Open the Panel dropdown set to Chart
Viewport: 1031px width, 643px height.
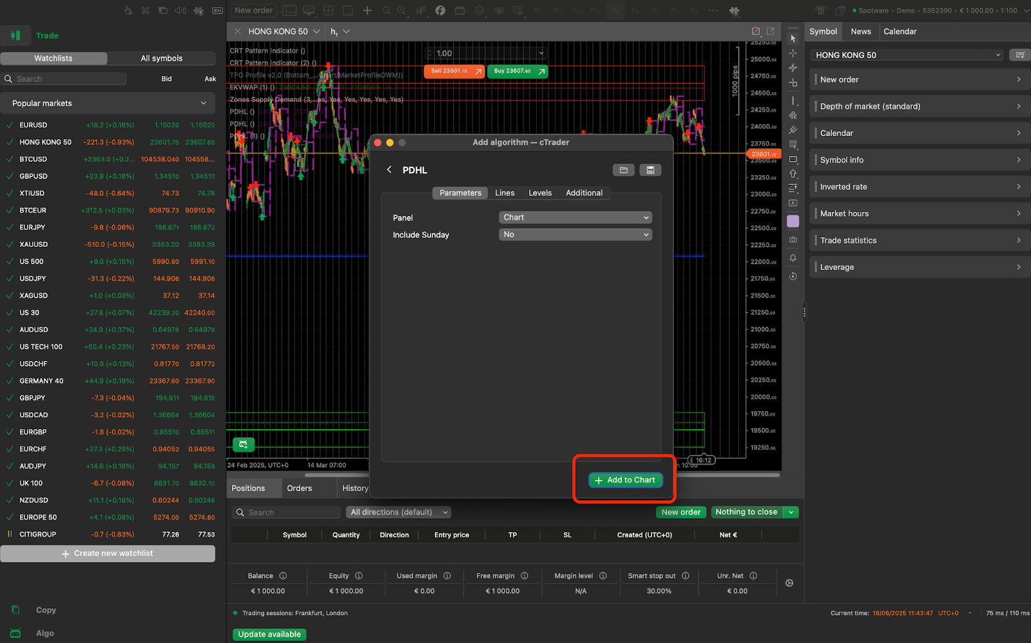pyautogui.click(x=575, y=218)
